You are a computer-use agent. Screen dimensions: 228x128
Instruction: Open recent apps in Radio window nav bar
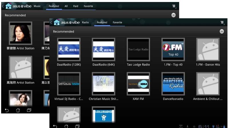pos(77,126)
